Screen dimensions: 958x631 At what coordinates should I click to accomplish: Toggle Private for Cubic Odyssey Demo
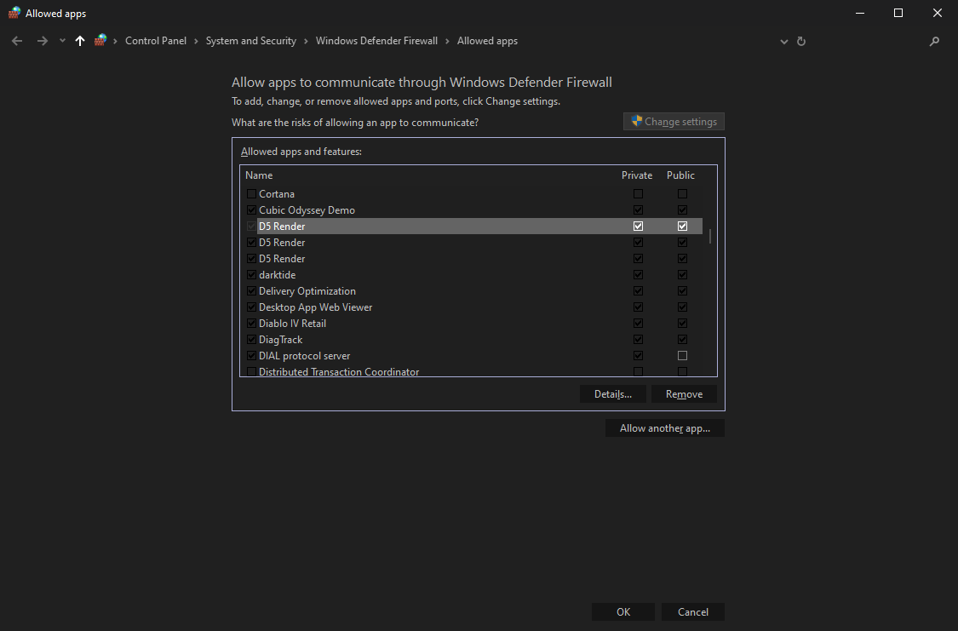click(x=638, y=210)
